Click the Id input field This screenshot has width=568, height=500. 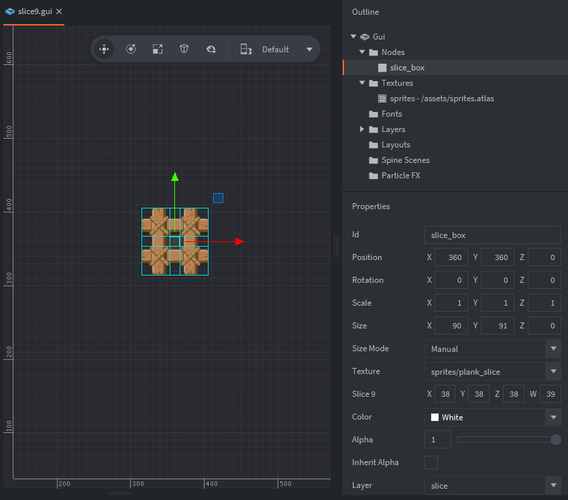coord(492,235)
